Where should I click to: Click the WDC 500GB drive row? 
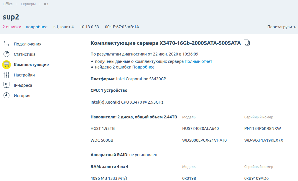point(102,140)
